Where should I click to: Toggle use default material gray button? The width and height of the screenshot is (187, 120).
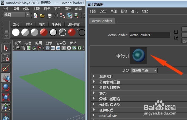tap(64, 48)
